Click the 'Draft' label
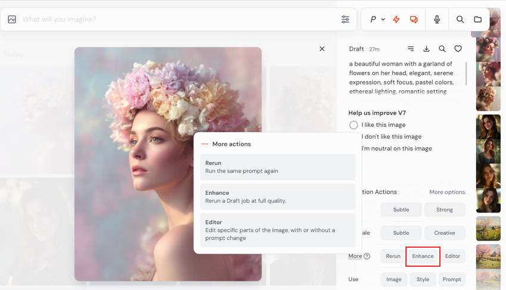 coord(356,49)
